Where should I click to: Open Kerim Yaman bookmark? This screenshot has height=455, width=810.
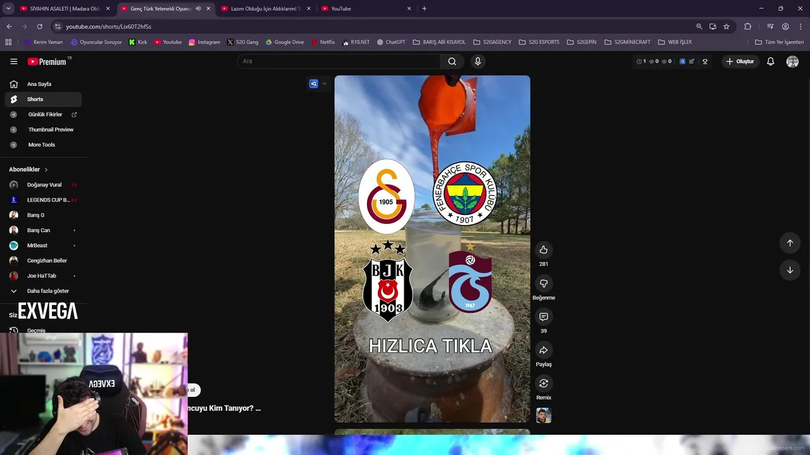pos(43,42)
